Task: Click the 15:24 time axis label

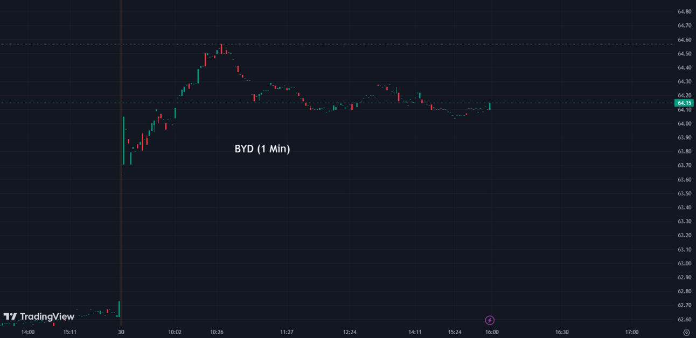Action: 455,332
